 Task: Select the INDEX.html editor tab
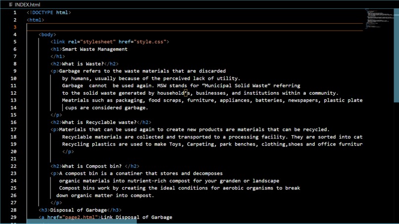click(24, 4)
